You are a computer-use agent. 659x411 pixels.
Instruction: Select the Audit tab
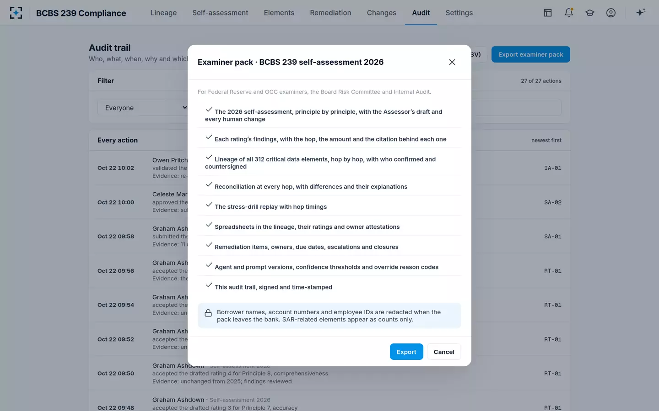(421, 13)
